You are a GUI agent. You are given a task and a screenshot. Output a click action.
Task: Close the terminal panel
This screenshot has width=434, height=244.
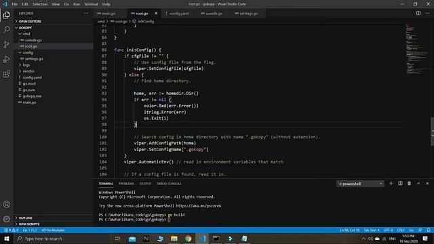pos(427,184)
